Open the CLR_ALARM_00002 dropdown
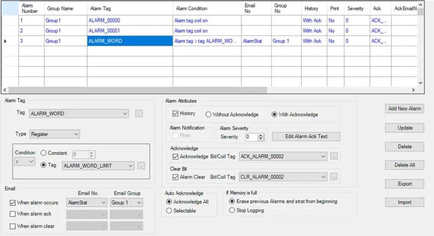 (283, 177)
